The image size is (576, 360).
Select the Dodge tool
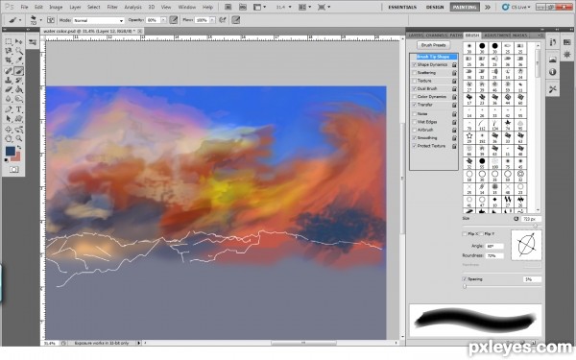point(19,99)
